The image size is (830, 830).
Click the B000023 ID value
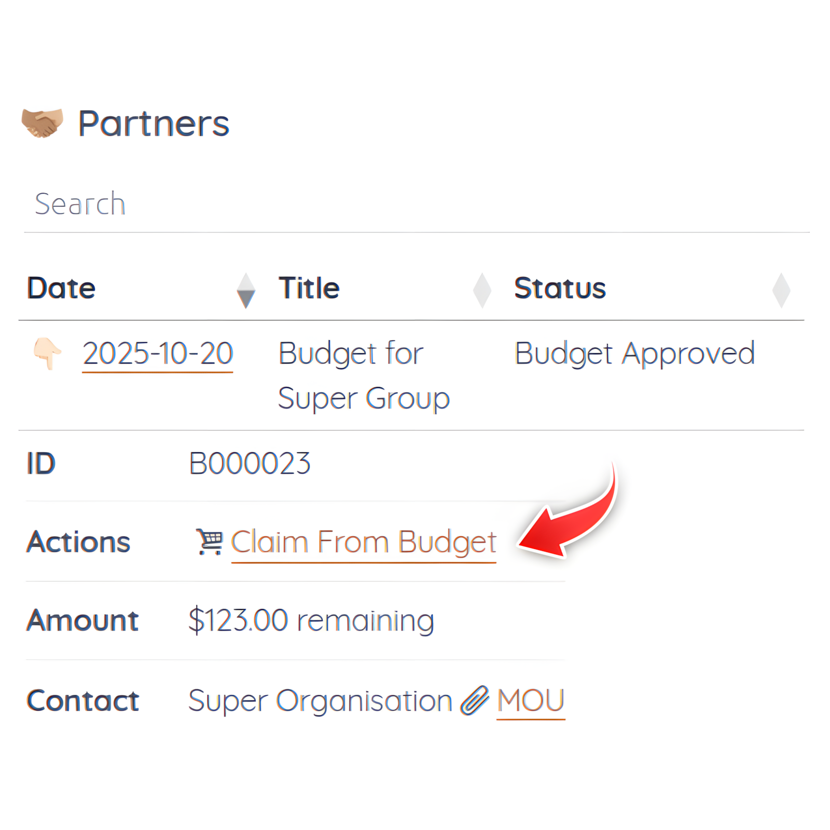point(250,463)
